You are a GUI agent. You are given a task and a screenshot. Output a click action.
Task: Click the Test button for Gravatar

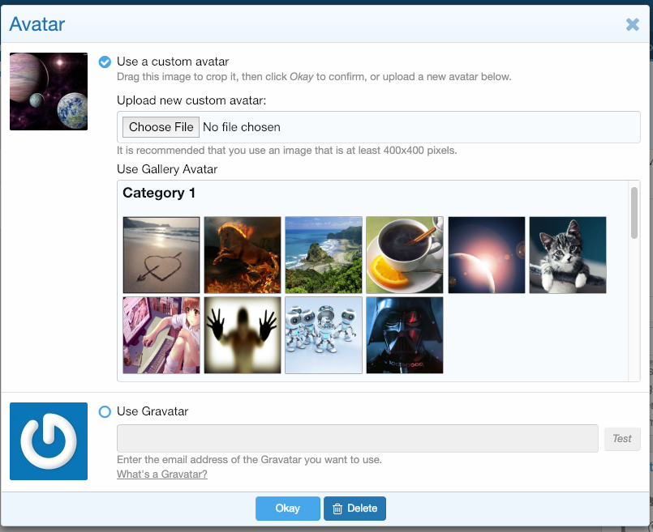621,439
